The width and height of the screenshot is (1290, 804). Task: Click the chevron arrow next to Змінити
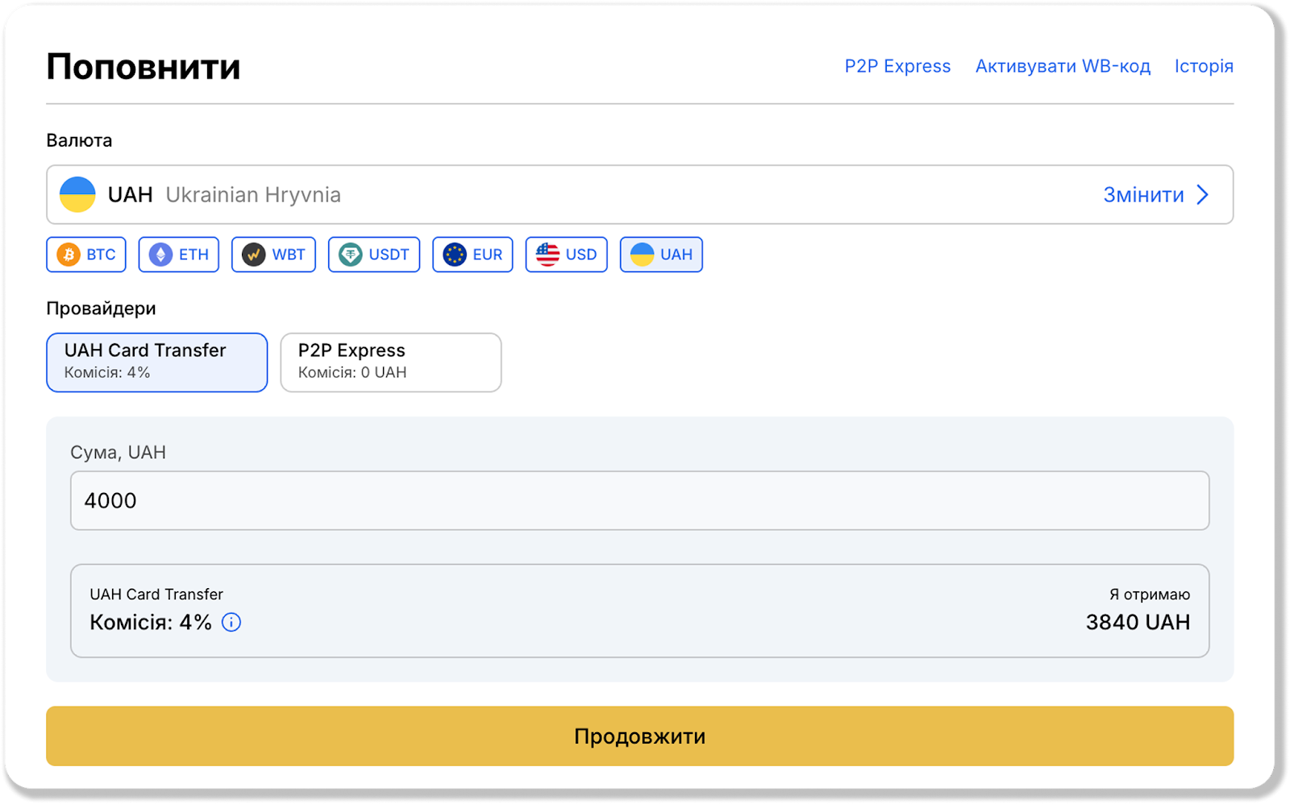[1203, 195]
